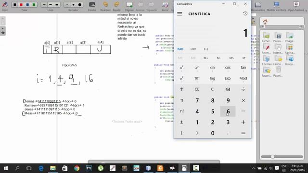Select the smallest eraser size
The width and height of the screenshot is (308, 173).
67,4
